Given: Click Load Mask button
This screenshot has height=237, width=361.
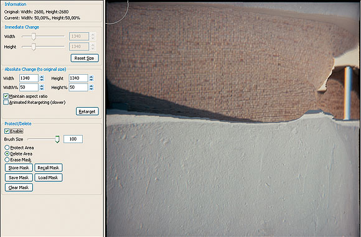Looking at the screenshot, I should pos(49,178).
